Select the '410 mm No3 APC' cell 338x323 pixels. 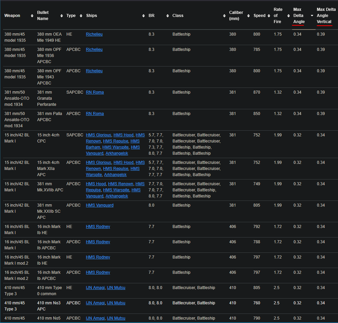[49, 306]
